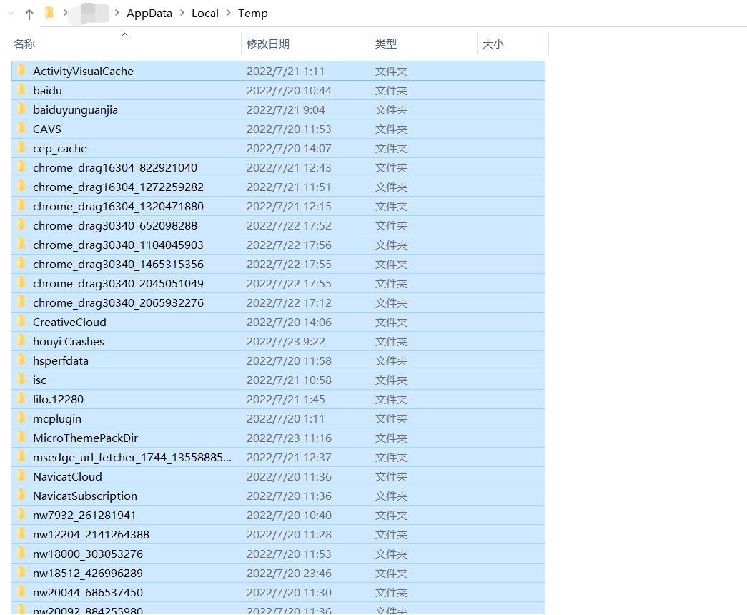The width and height of the screenshot is (747, 615).
Task: Click folder icon of CAVS
Action: (22, 128)
